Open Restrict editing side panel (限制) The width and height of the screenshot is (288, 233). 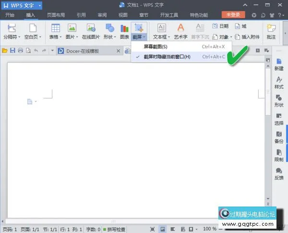[x=279, y=156]
